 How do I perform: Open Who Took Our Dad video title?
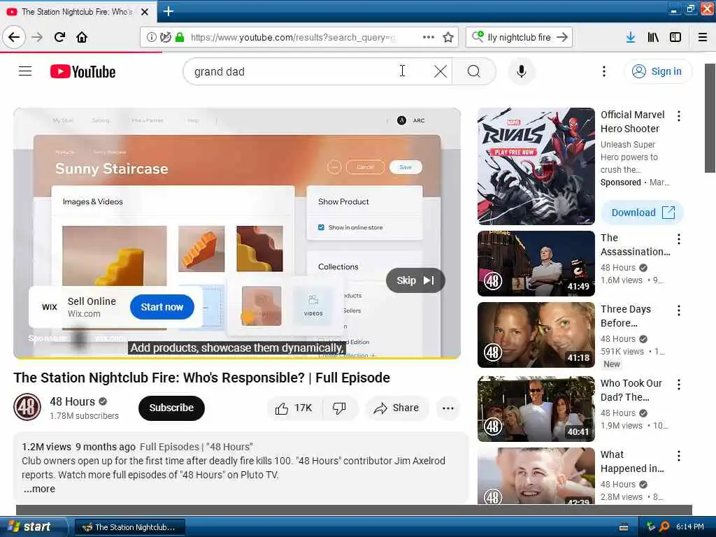click(x=631, y=390)
